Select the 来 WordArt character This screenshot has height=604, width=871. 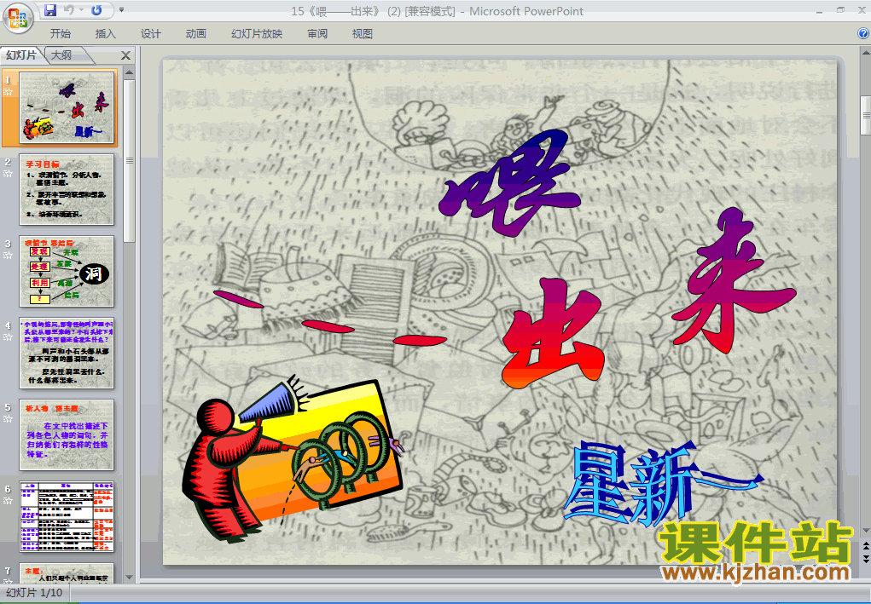734,279
